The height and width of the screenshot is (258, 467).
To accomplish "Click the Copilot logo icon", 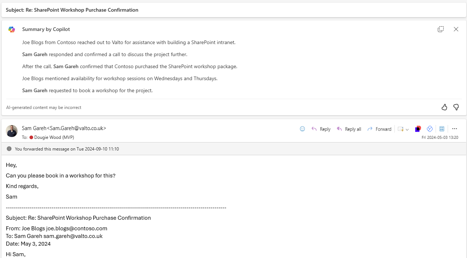I will coord(12,30).
